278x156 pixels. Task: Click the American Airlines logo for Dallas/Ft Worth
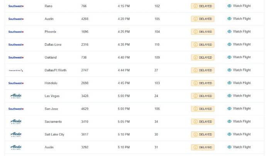point(16,70)
